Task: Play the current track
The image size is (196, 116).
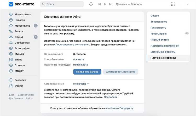Action: point(105,4)
